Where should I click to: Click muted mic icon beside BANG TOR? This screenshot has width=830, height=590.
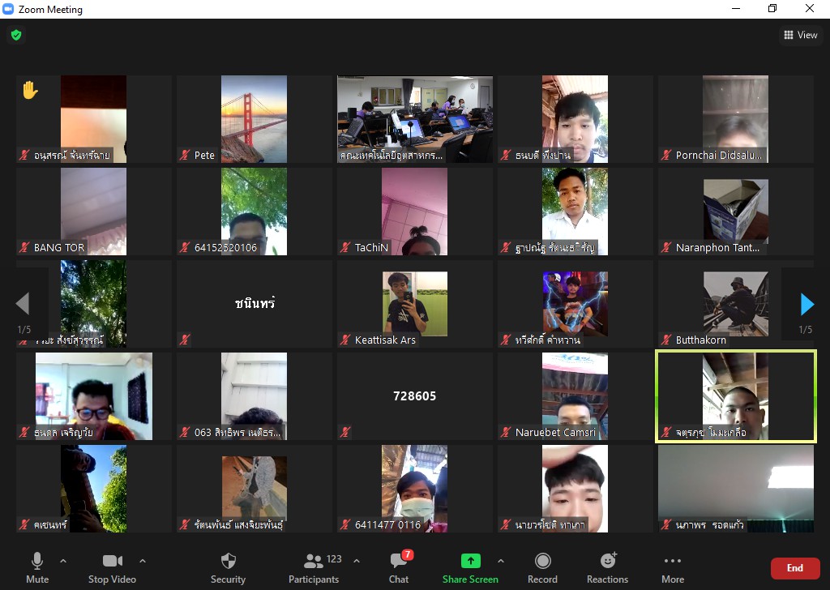(24, 247)
